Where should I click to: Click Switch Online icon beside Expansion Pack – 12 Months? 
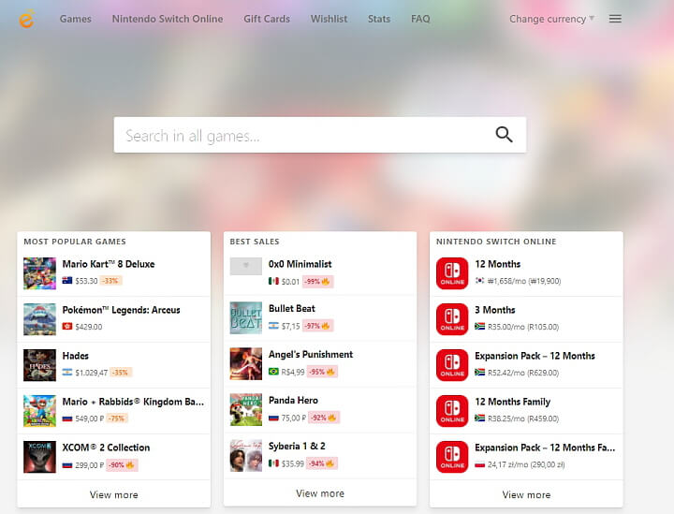(452, 365)
